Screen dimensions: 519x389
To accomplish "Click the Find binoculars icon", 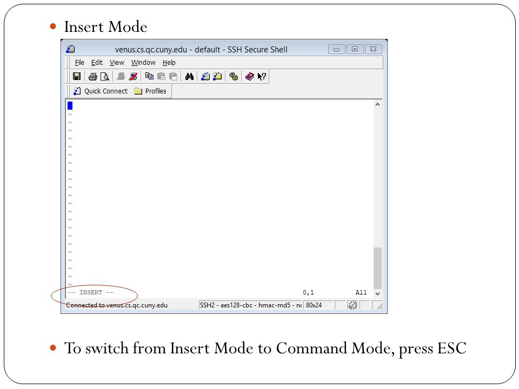I will tap(189, 76).
